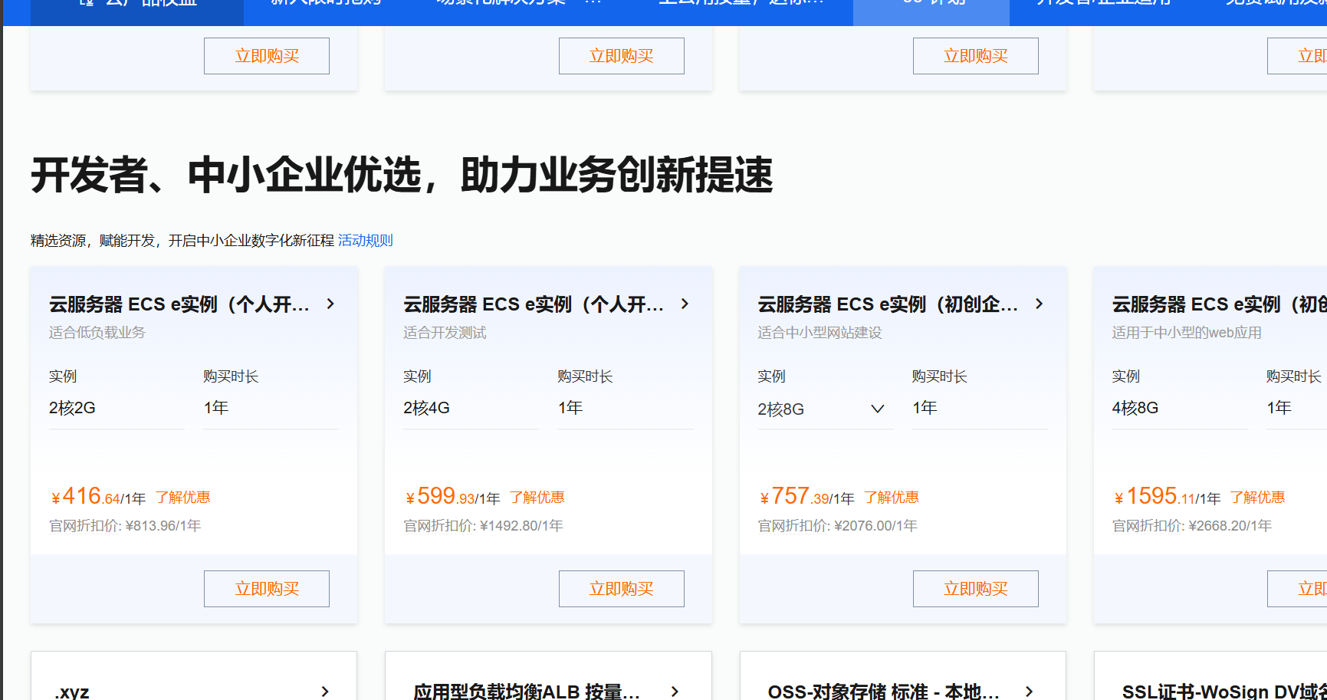1327x700 pixels.
Task: Open the 活动规则 link
Action: pyautogui.click(x=365, y=241)
